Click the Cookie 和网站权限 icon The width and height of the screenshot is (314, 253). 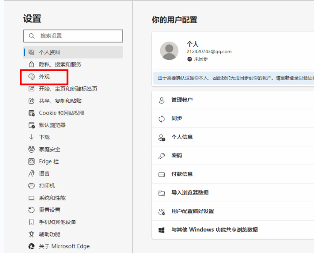(x=32, y=113)
